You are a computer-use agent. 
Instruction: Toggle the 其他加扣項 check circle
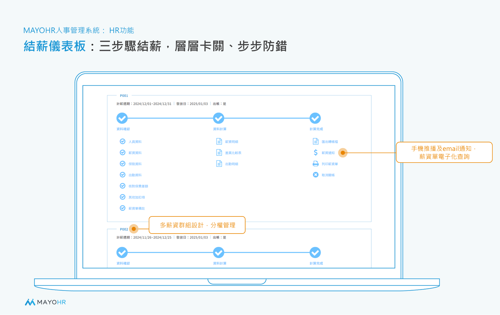[x=122, y=197]
